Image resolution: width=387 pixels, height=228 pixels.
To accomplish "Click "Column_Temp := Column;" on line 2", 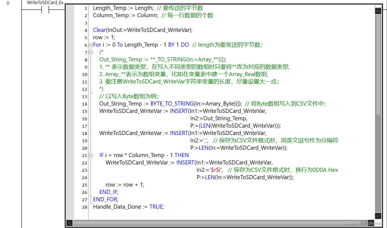I will coord(126,16).
